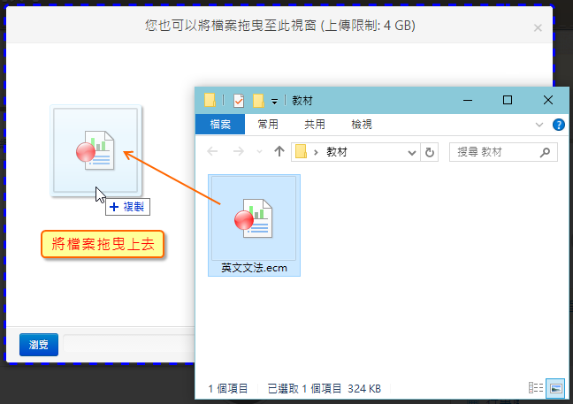Expand the ribbon with the chevron
This screenshot has height=404, width=573.
[x=540, y=125]
